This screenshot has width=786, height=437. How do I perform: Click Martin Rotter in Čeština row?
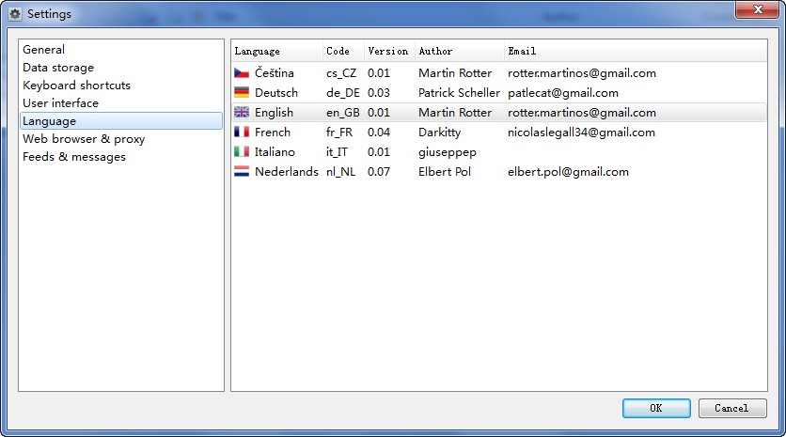455,73
